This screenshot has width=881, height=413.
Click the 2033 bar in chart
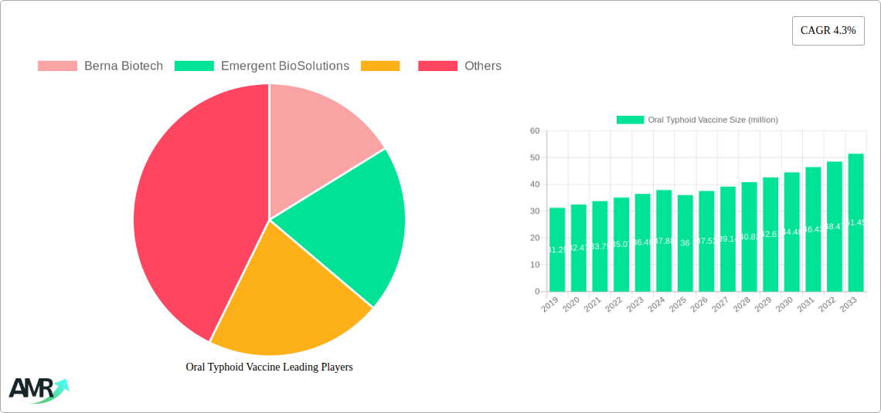(855, 222)
